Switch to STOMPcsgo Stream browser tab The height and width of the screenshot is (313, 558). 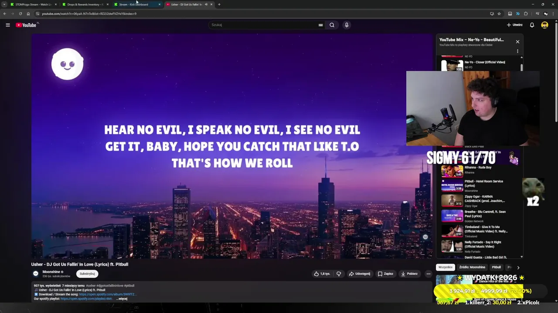(x=34, y=4)
